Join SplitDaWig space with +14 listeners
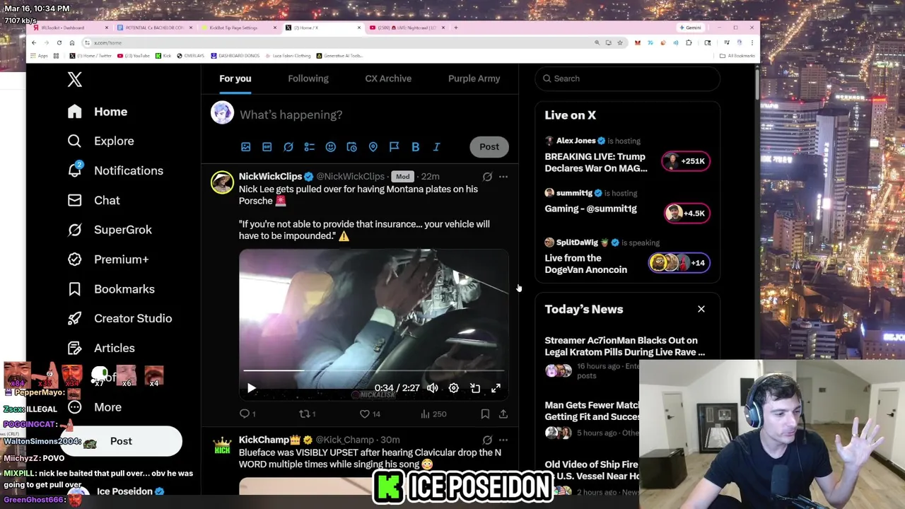Viewport: 905px width, 509px height. (x=679, y=263)
